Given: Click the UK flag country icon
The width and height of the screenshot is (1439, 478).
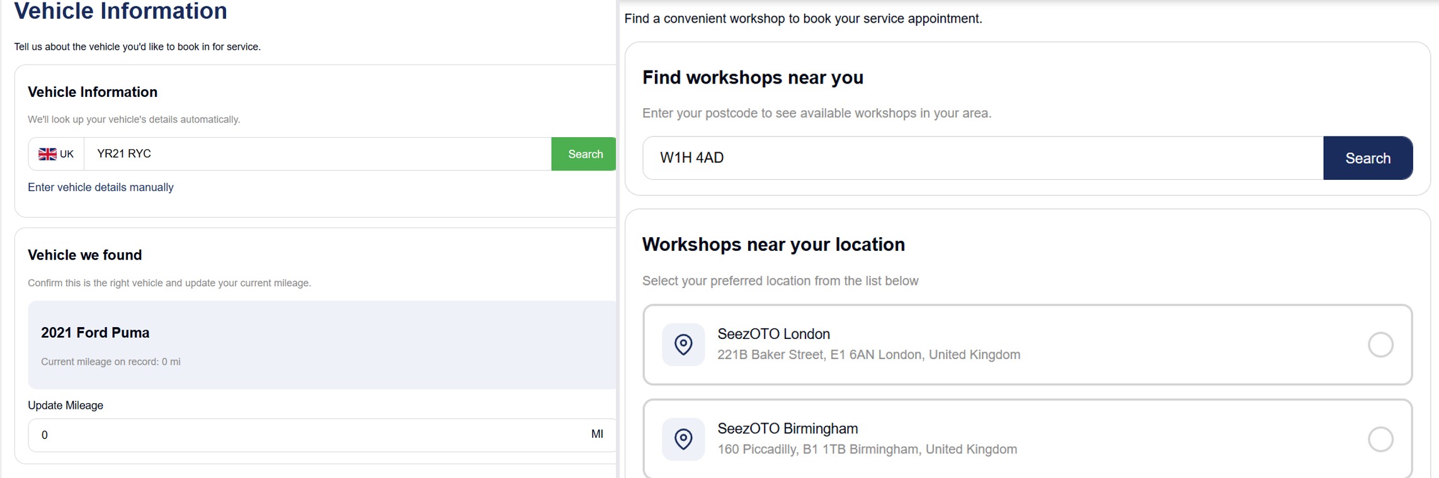Looking at the screenshot, I should (47, 154).
